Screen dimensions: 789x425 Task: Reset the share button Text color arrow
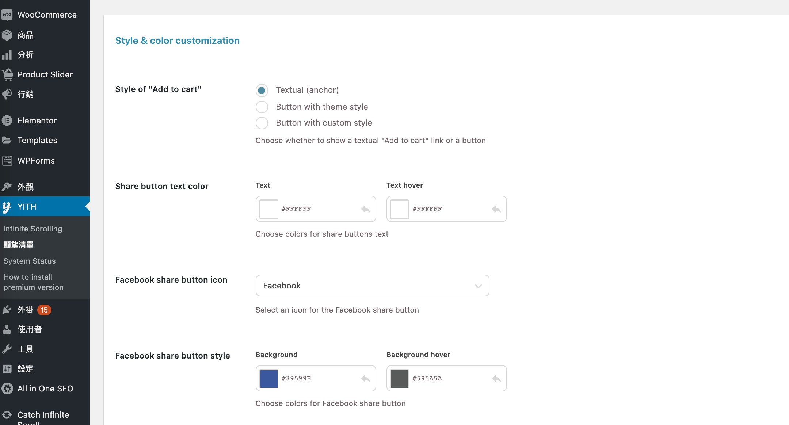click(366, 209)
